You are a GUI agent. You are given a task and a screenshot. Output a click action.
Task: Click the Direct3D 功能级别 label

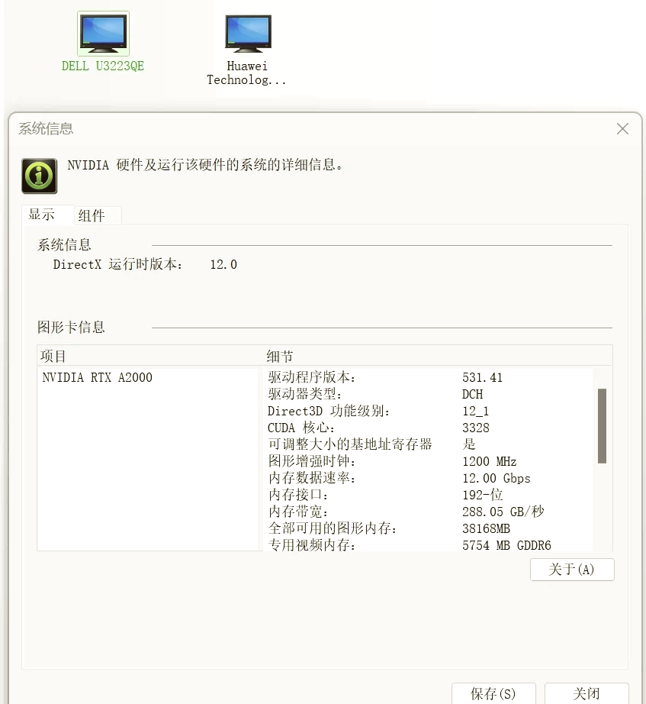pos(329,411)
